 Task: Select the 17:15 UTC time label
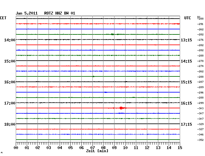(186, 124)
